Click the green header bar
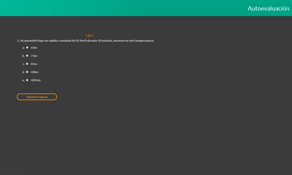This screenshot has width=292, height=175. (117, 8)
